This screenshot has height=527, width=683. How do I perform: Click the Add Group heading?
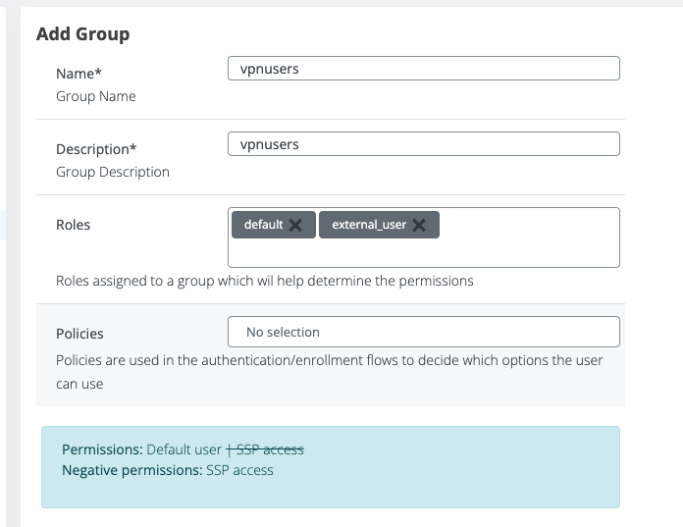[x=82, y=34]
